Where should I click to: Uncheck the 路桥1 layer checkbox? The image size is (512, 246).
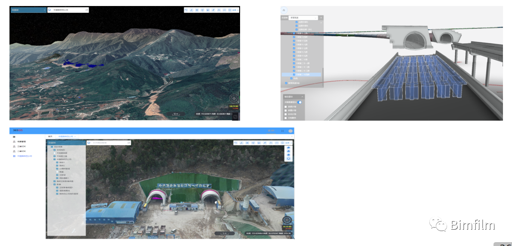(x=57, y=162)
